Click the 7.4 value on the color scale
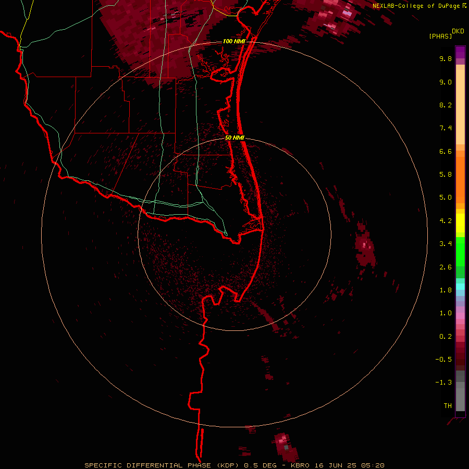The width and height of the screenshot is (469, 469). pyautogui.click(x=446, y=128)
